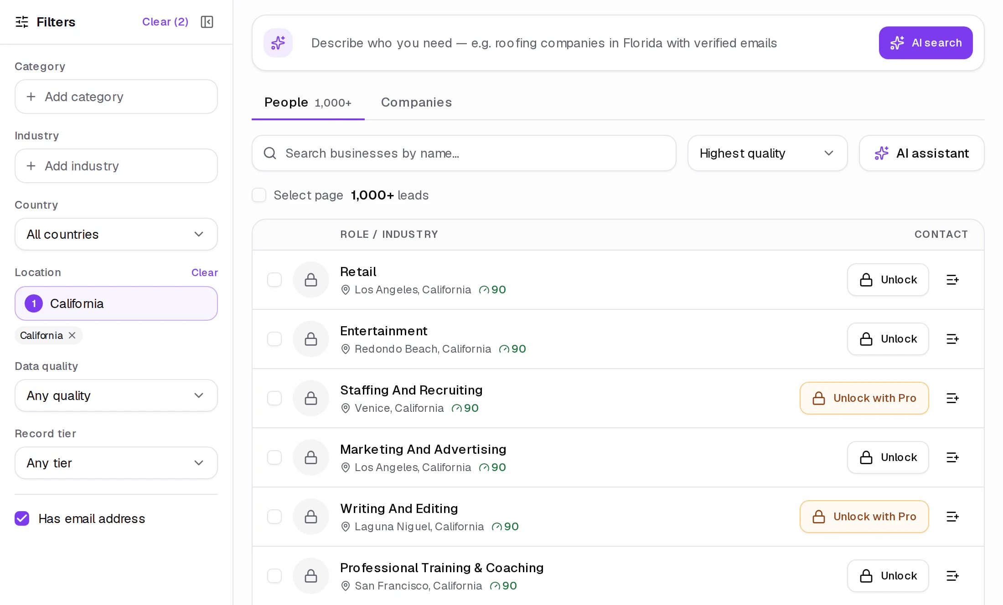
Task: Click Add industry field
Action: coord(116,166)
